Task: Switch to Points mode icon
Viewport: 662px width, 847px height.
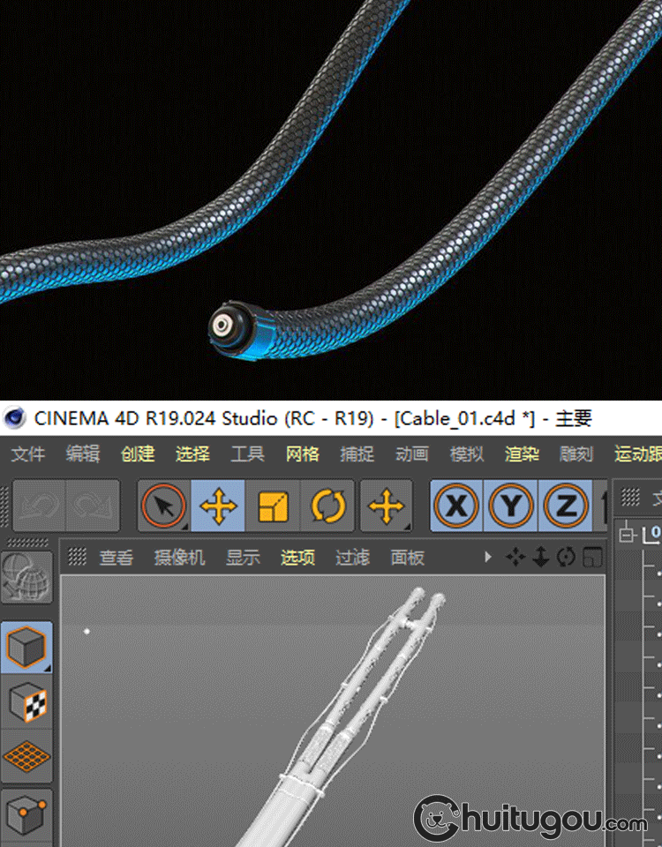Action: pyautogui.click(x=26, y=813)
